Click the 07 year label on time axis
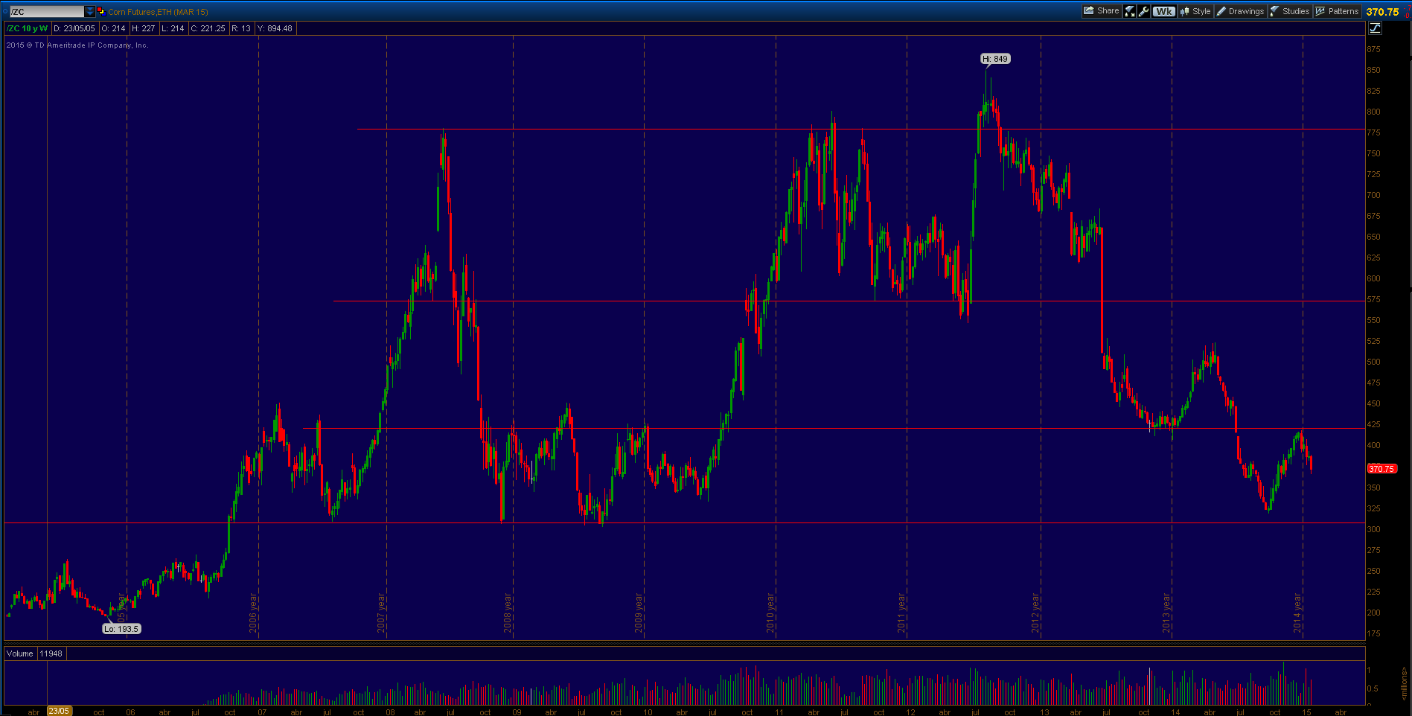The height and width of the screenshot is (716, 1412). coord(262,712)
